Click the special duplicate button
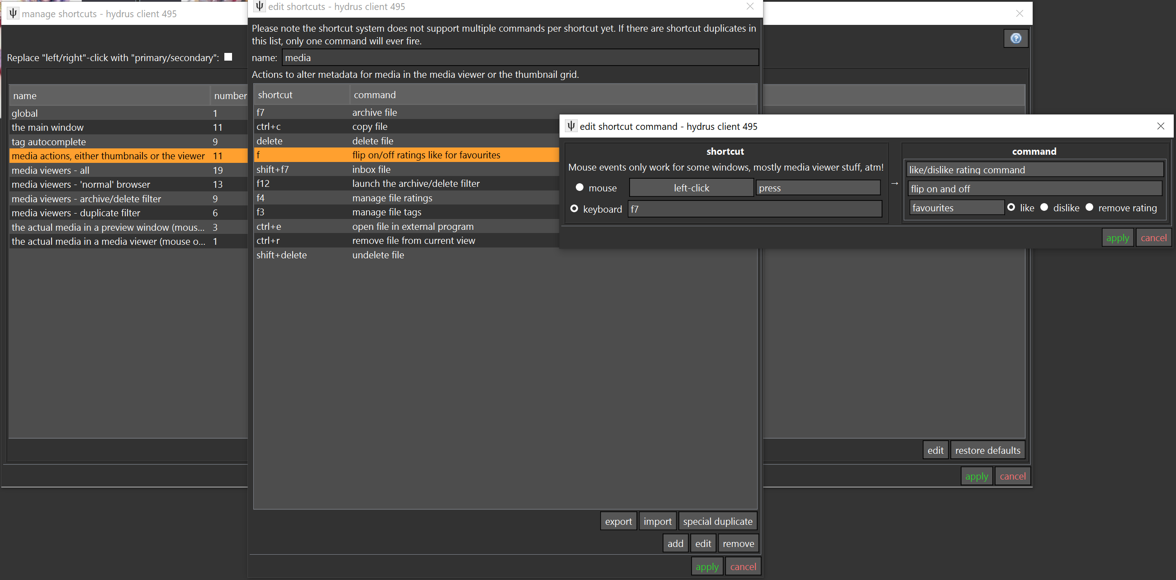 click(x=718, y=521)
